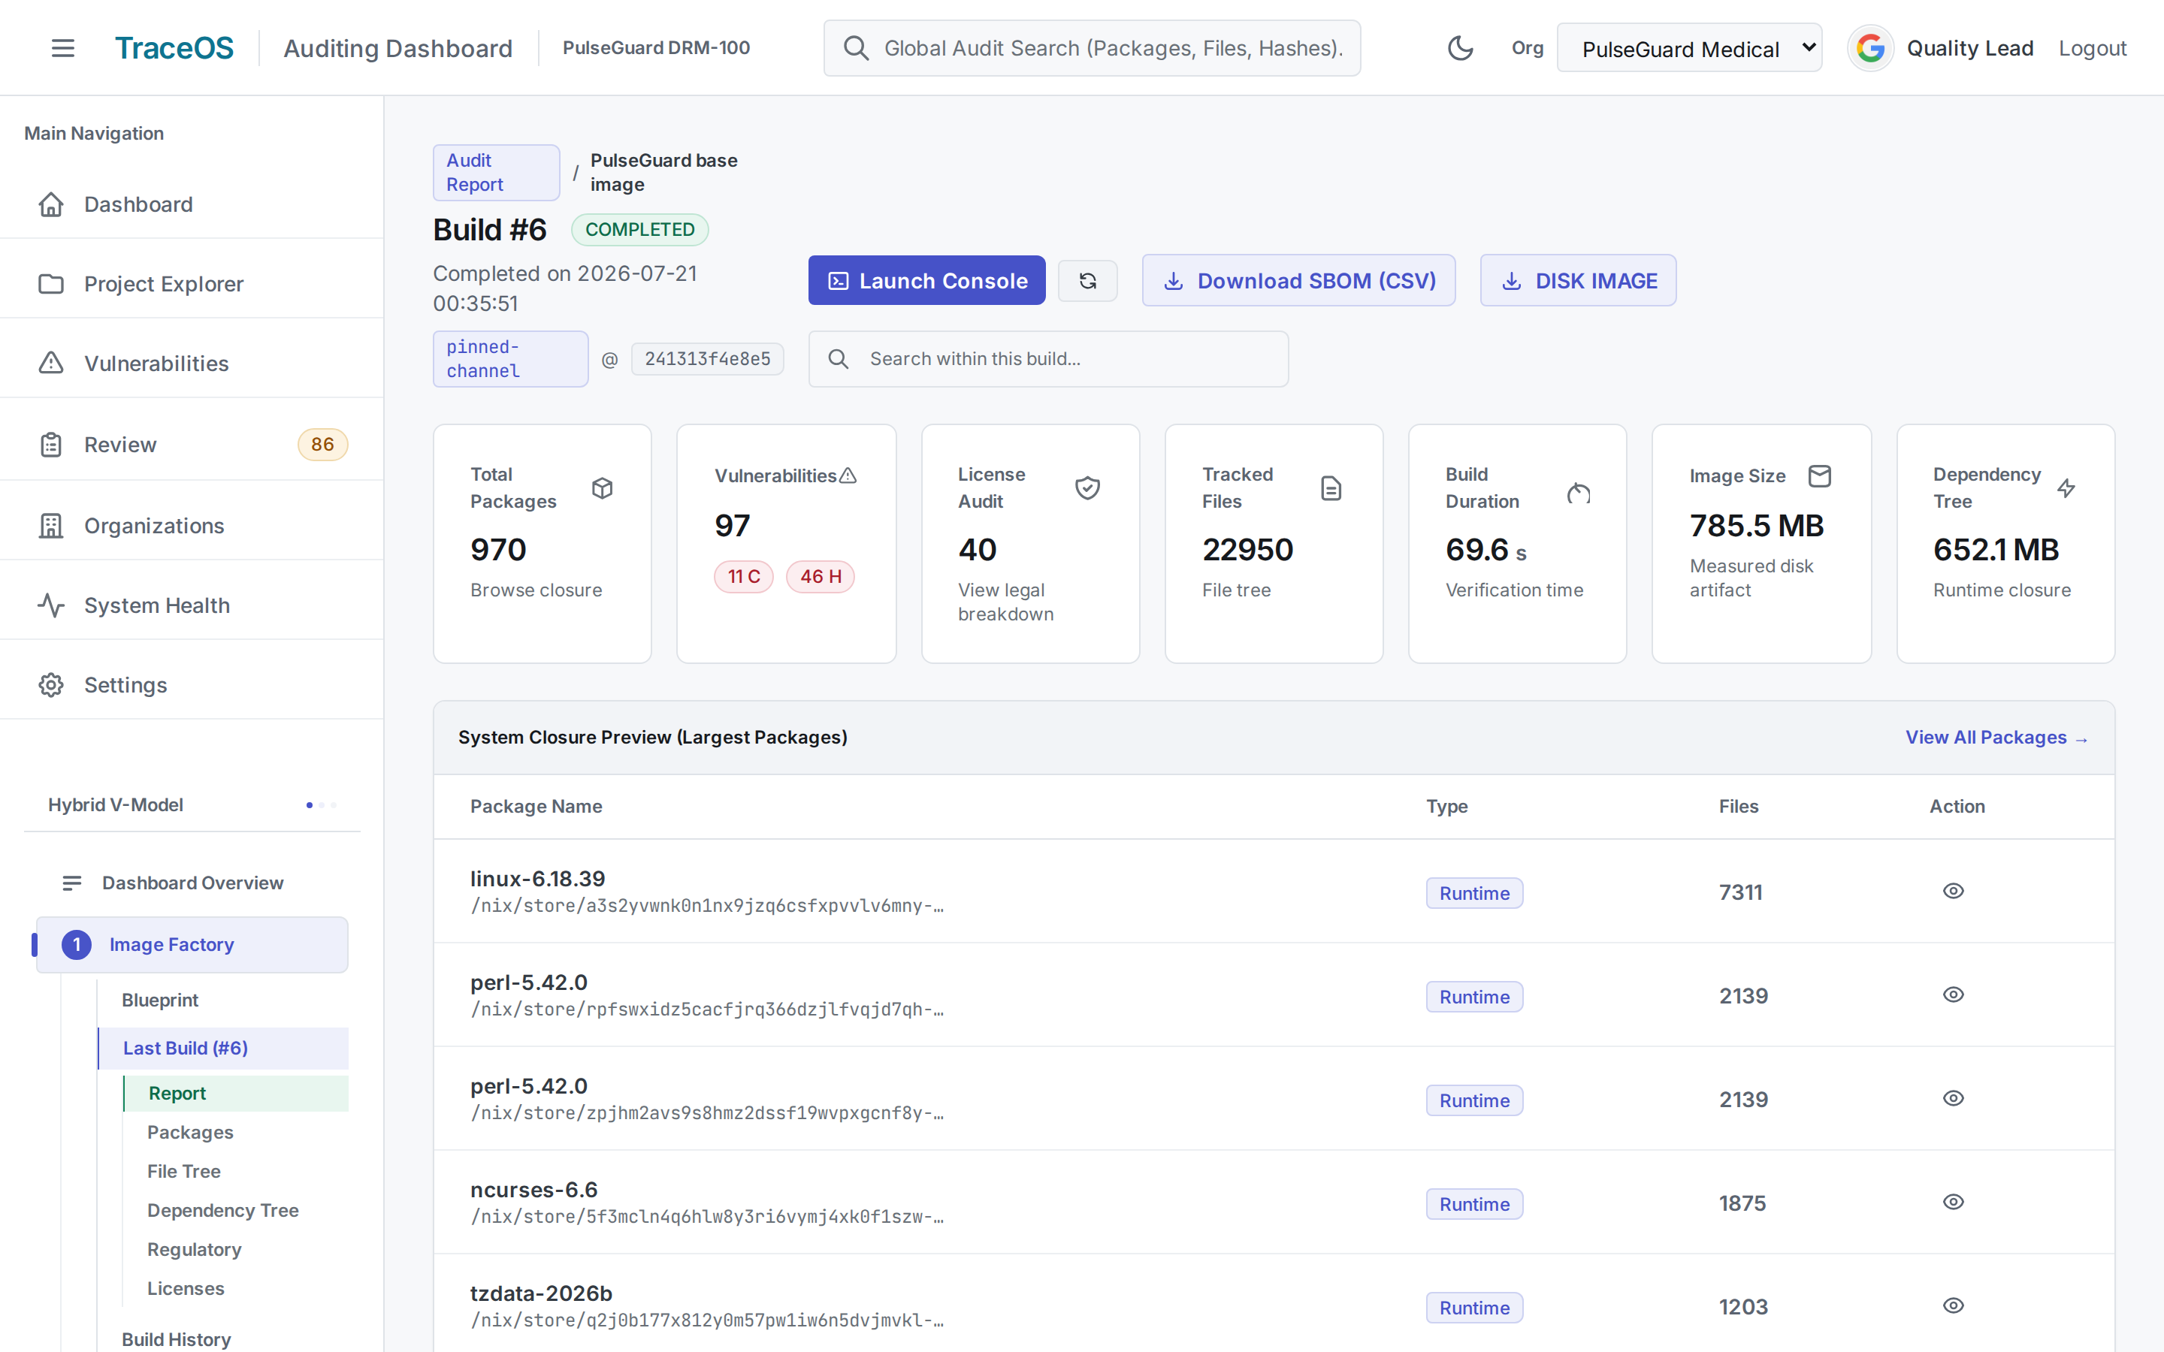Open Organizations in sidebar
2164x1352 pixels.
click(192, 526)
